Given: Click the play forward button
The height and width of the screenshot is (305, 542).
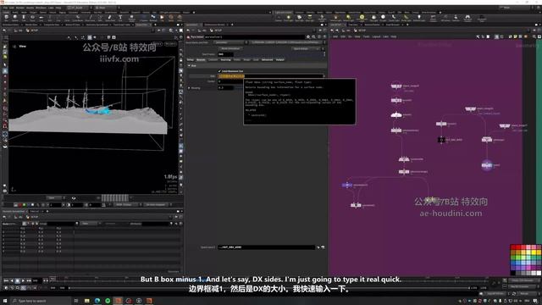Looking at the screenshot, I should [x=23, y=280].
